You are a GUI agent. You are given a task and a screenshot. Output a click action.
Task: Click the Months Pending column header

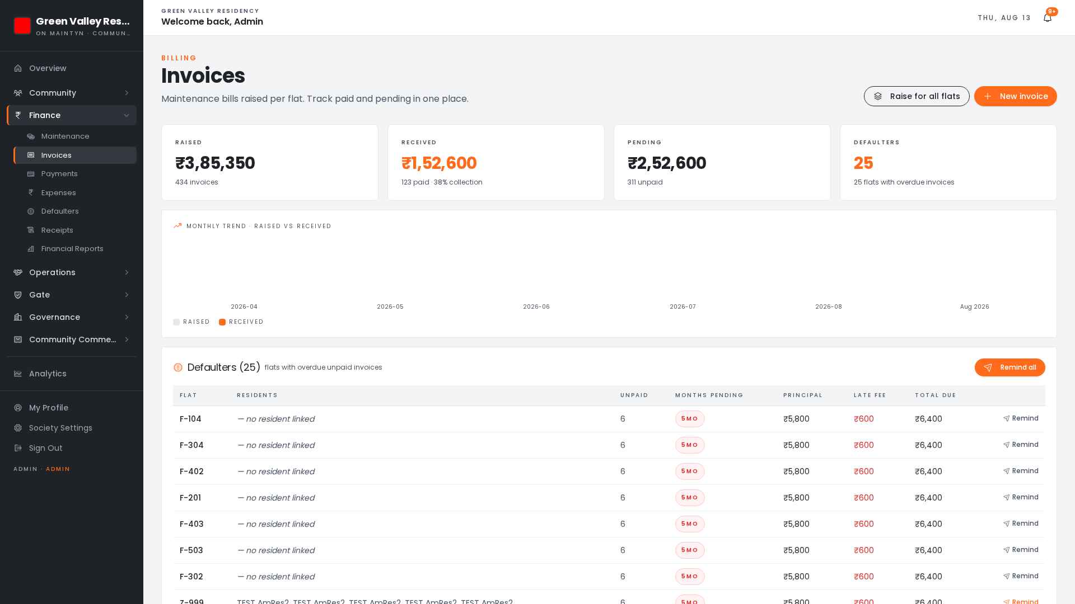(x=709, y=395)
